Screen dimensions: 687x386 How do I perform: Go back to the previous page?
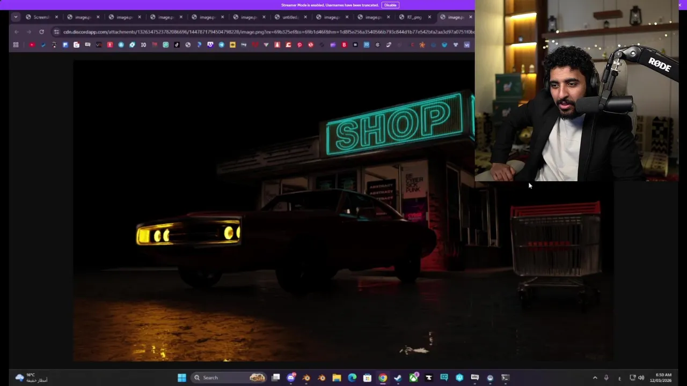click(17, 32)
